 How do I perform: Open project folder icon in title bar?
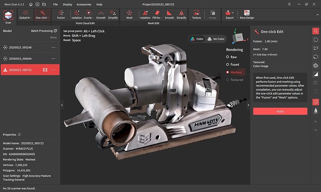pos(44,4)
